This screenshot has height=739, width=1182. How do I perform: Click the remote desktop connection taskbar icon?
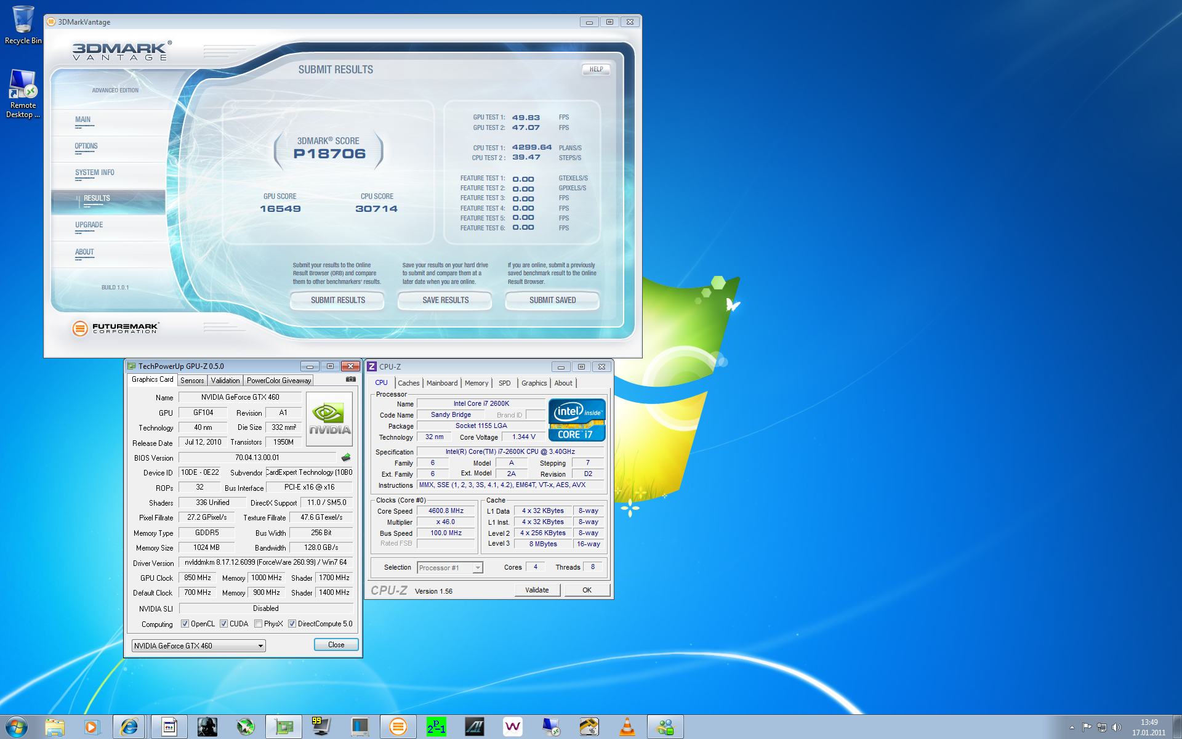pos(550,727)
